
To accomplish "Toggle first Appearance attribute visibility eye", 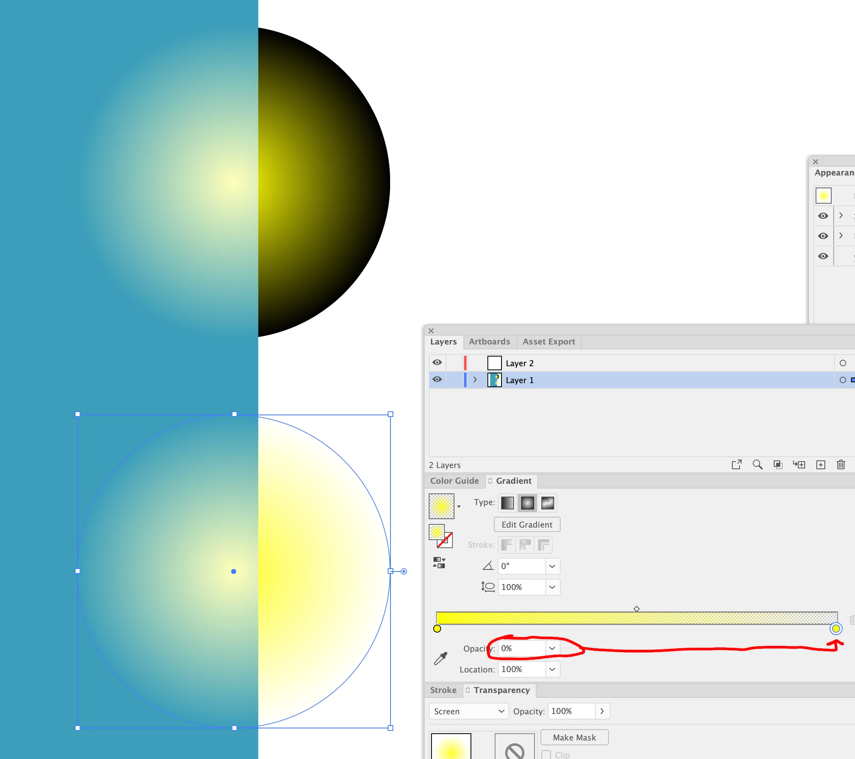I will pos(823,216).
